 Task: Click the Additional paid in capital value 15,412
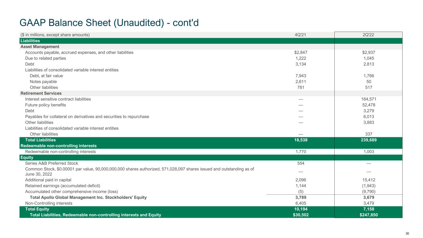(368, 180)
